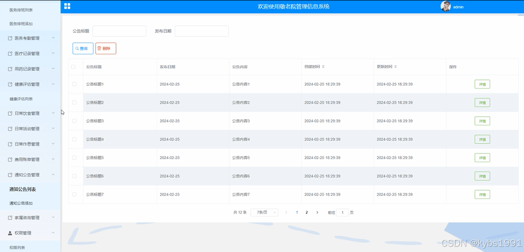Image resolution: width=524 pixels, height=252 pixels.
Task: Open 健康评估列表 menu item
Action: [x=21, y=99]
